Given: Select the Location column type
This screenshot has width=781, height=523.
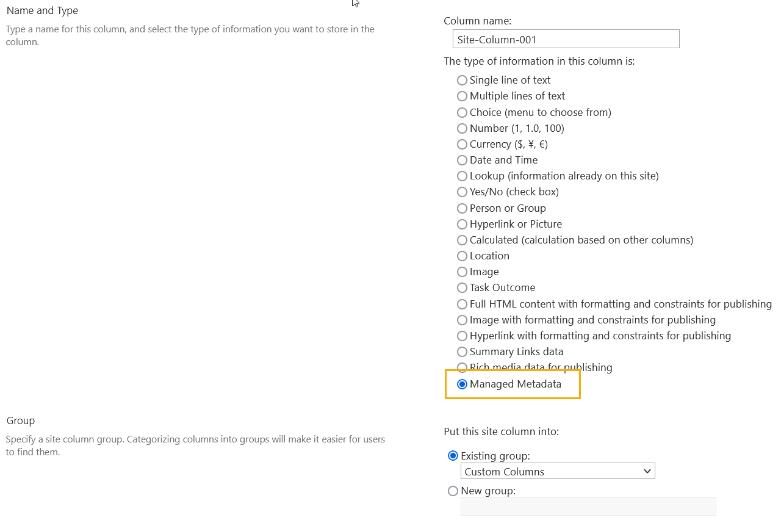Looking at the screenshot, I should [x=462, y=256].
